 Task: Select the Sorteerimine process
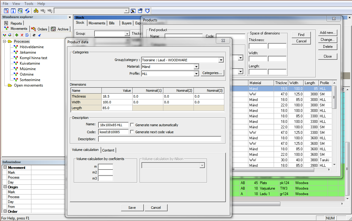click(30, 80)
